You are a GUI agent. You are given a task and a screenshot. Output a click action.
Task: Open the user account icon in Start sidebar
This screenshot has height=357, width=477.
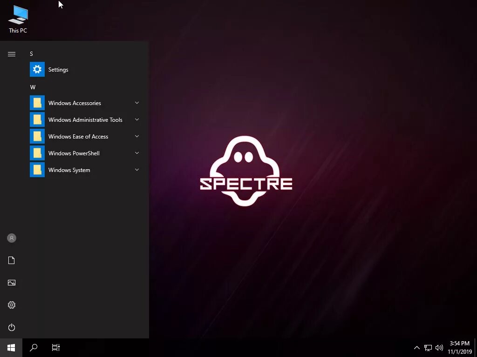point(12,238)
